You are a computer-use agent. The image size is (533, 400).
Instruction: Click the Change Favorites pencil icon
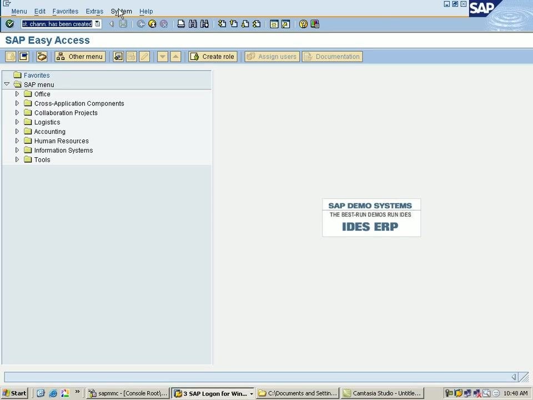[x=144, y=57]
